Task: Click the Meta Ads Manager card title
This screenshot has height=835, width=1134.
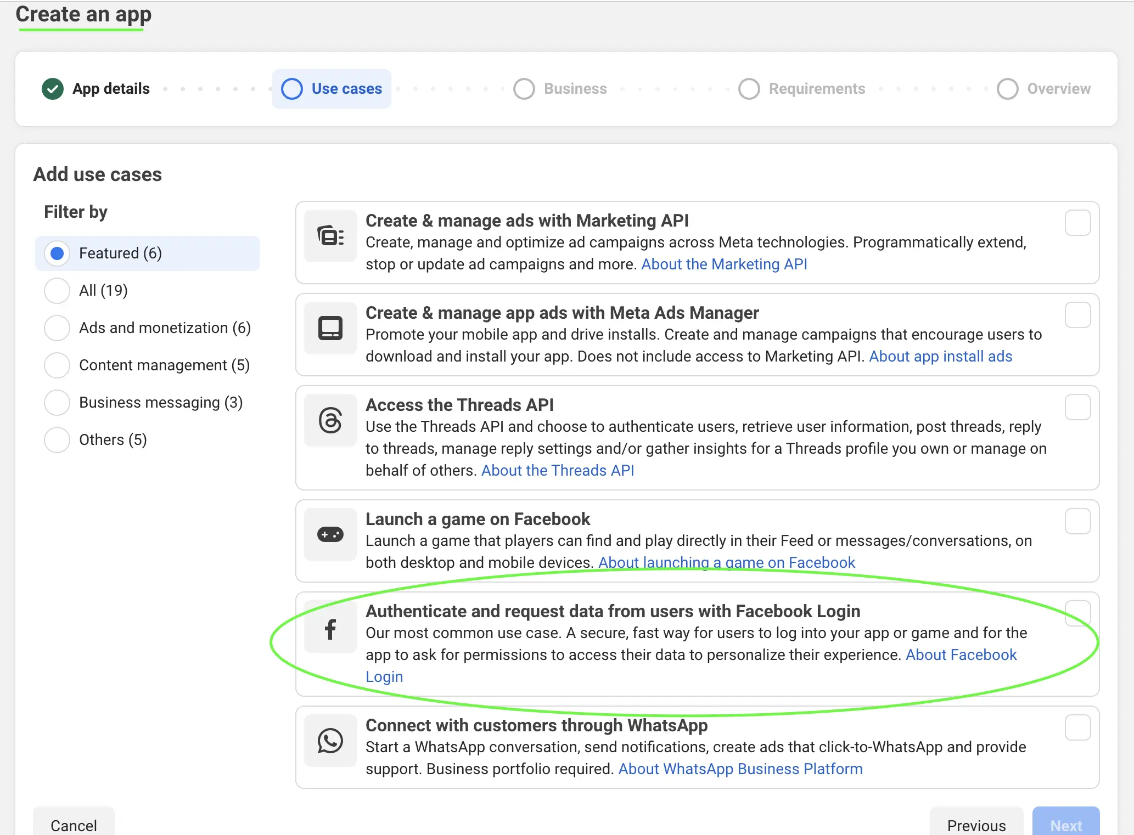Action: point(562,313)
